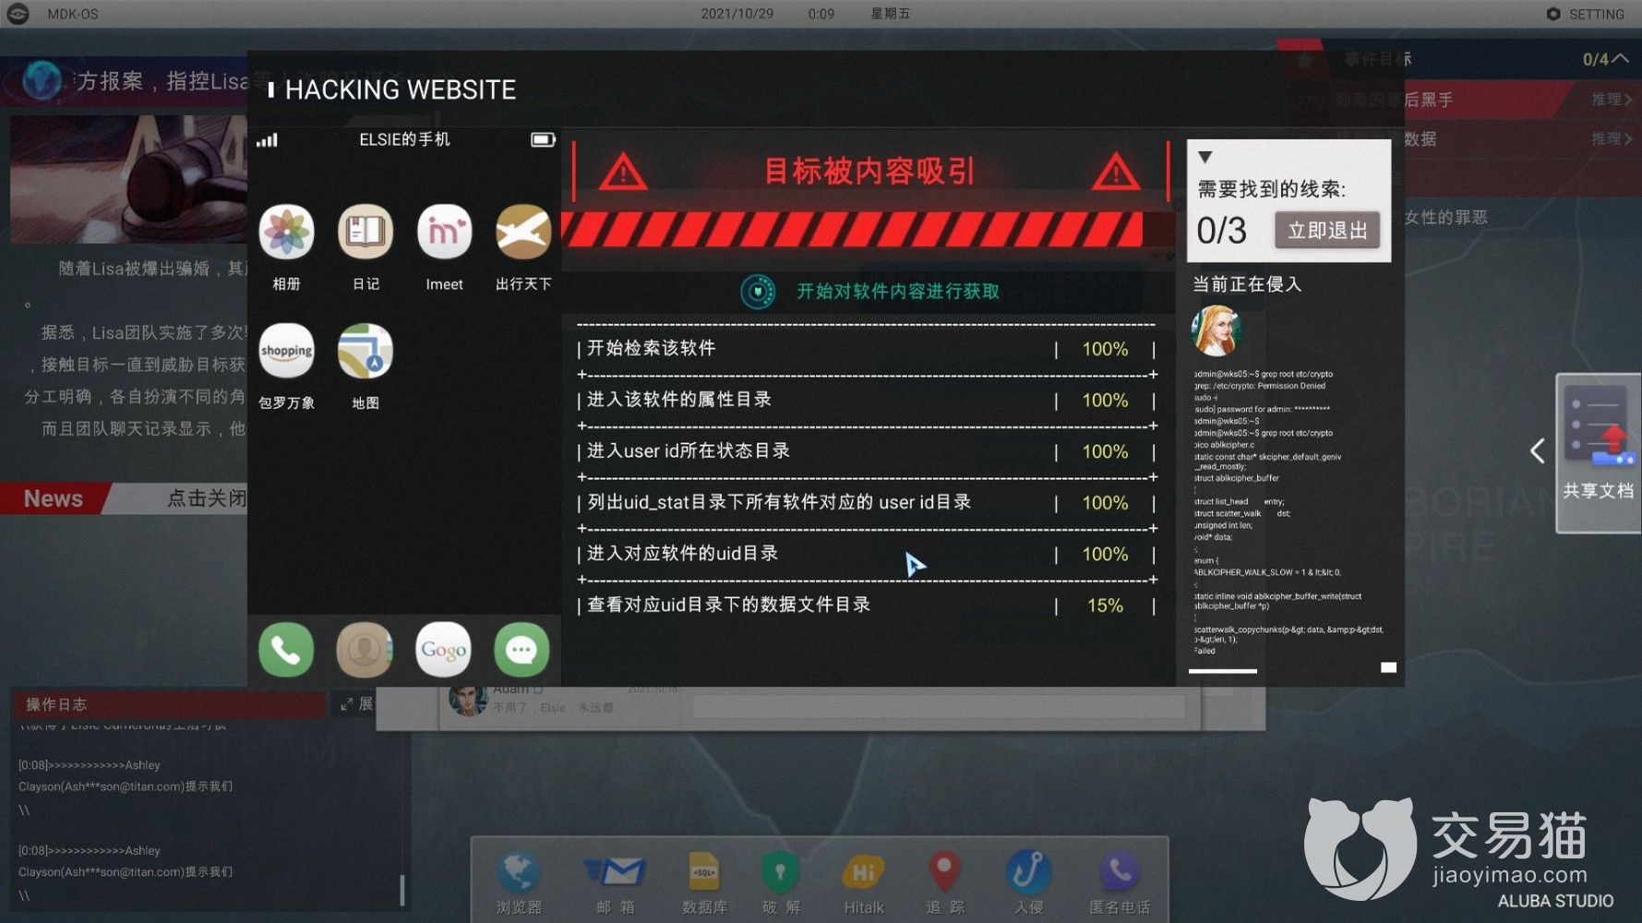This screenshot has width=1642, height=923.
Task: Click the phone battery icon
Action: click(543, 139)
